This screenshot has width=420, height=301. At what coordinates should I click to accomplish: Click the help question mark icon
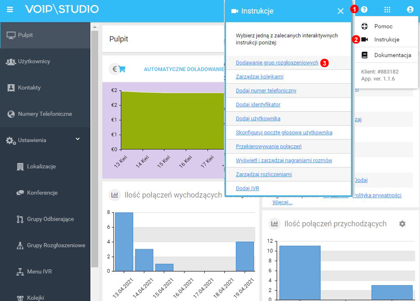pos(364,9)
